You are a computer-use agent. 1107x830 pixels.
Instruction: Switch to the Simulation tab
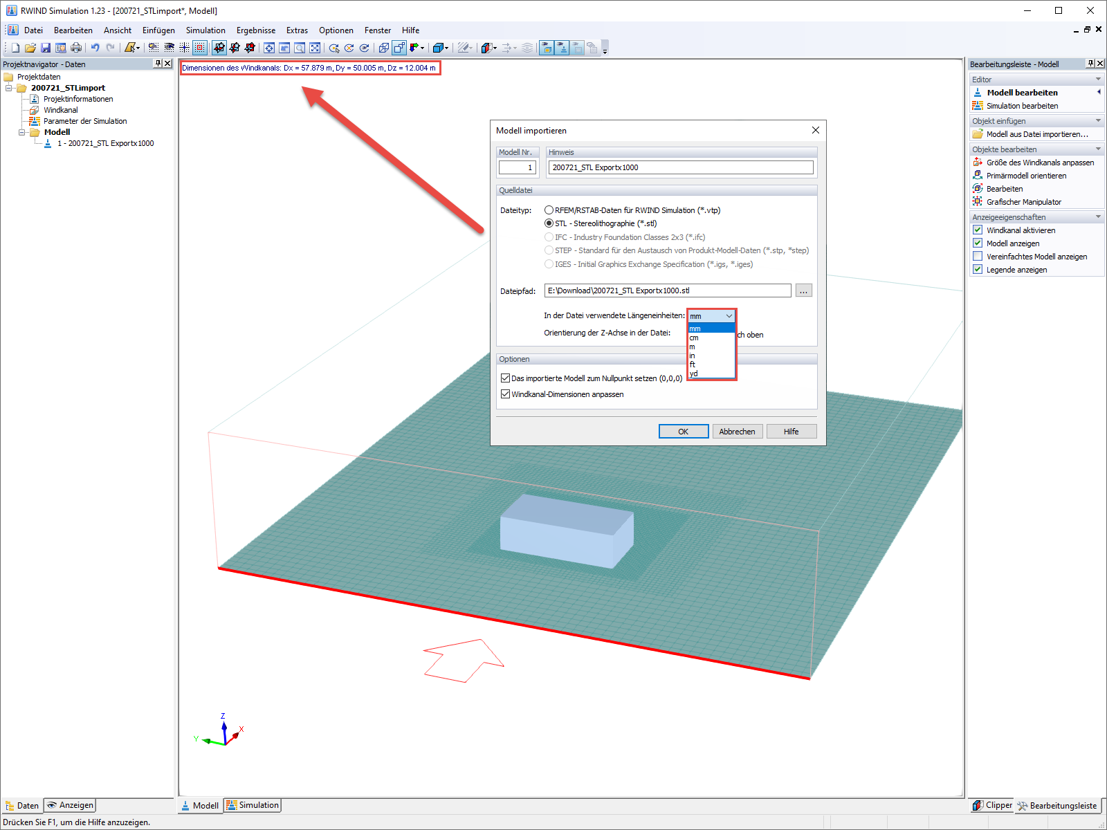(252, 804)
